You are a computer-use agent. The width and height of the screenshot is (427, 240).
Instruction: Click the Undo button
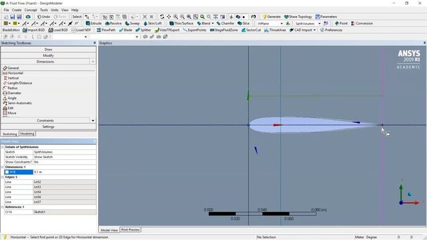[43, 17]
